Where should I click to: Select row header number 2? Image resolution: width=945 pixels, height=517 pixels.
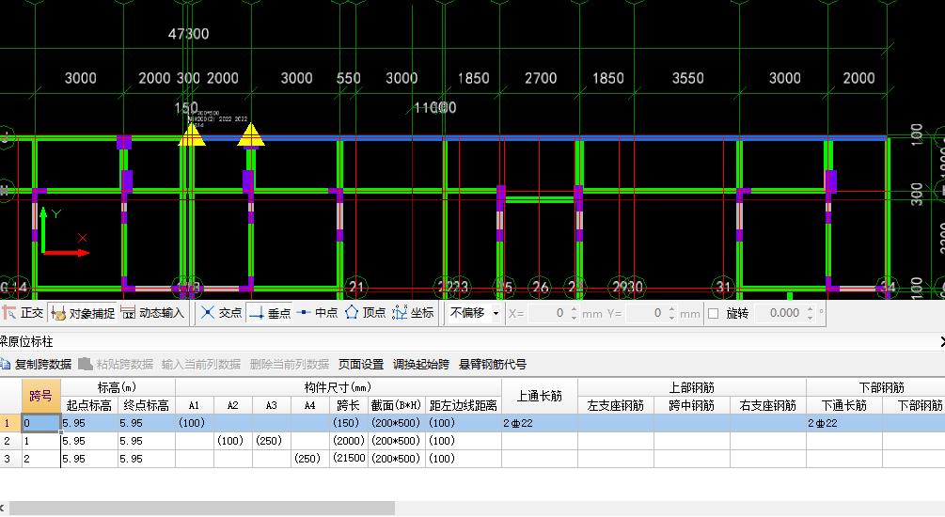pos(10,441)
